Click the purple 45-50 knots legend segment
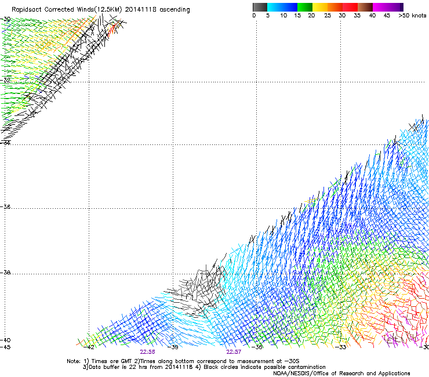The height and width of the screenshot is (377, 429). 395,7
